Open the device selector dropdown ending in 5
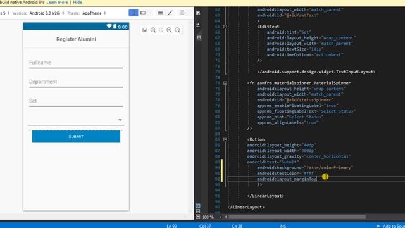405x228 pixels. click(x=4, y=13)
